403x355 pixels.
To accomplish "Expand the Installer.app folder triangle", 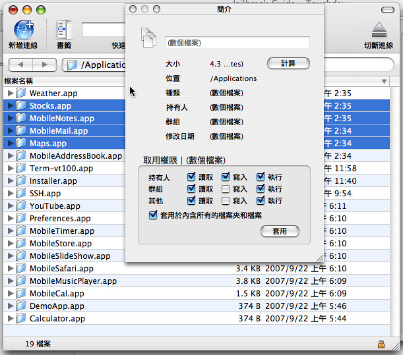I will click(x=10, y=181).
